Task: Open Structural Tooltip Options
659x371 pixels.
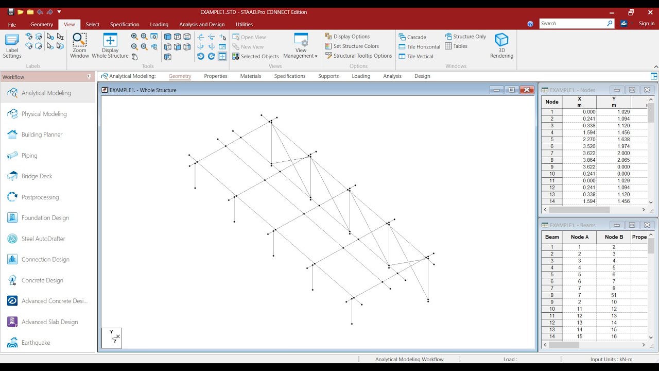Action: pos(359,56)
